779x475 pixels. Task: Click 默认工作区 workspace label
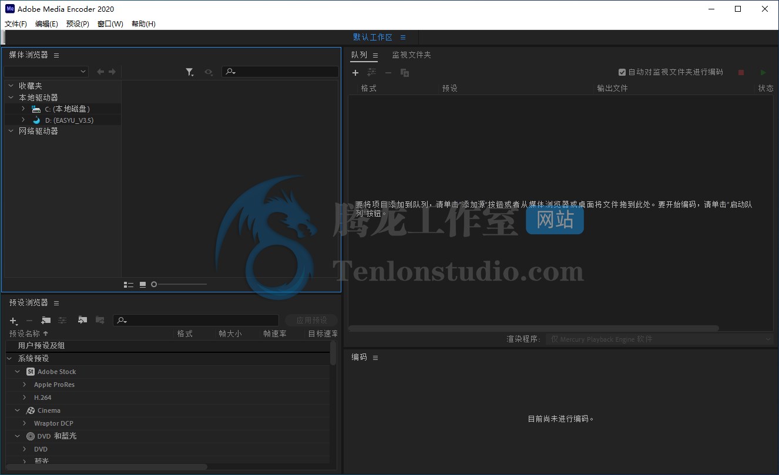click(372, 37)
